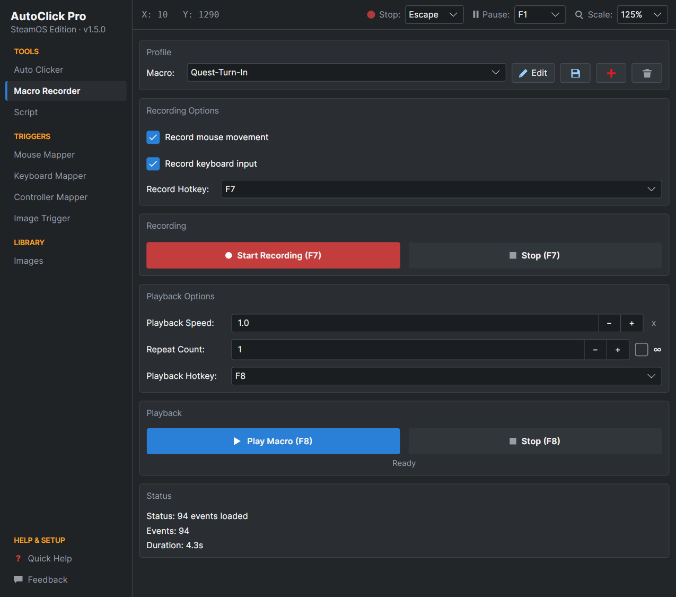Open Script tool in sidebar

[66, 113]
